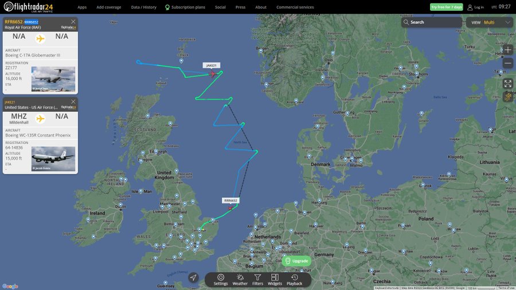The width and height of the screenshot is (516, 290).
Task: Click Try free for 7 days button
Action: click(x=446, y=7)
